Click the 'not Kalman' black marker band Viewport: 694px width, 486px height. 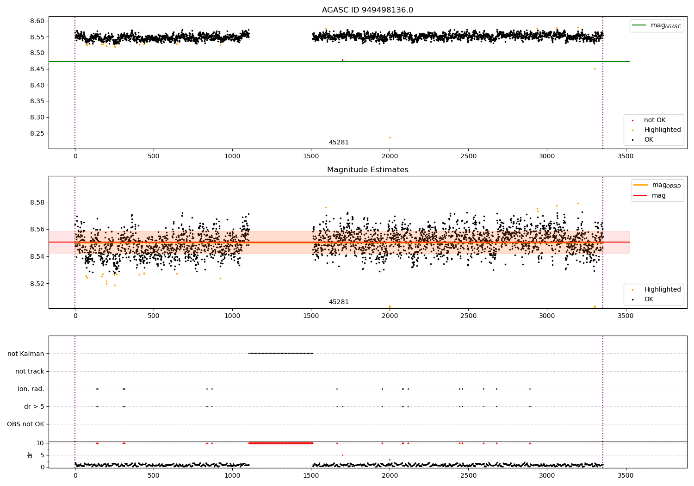click(281, 354)
